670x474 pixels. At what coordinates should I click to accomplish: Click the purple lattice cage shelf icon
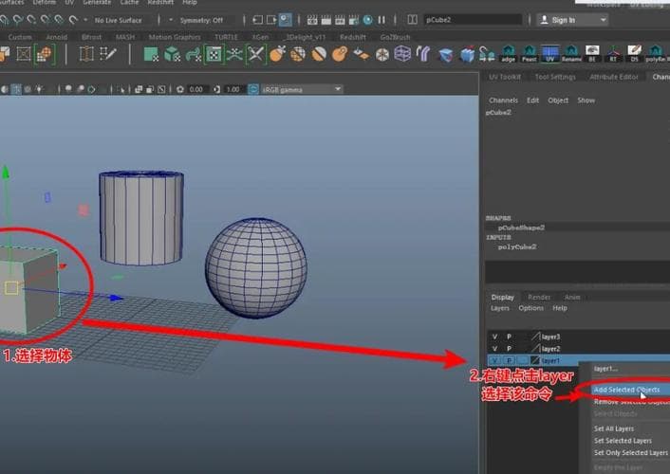tap(402, 54)
